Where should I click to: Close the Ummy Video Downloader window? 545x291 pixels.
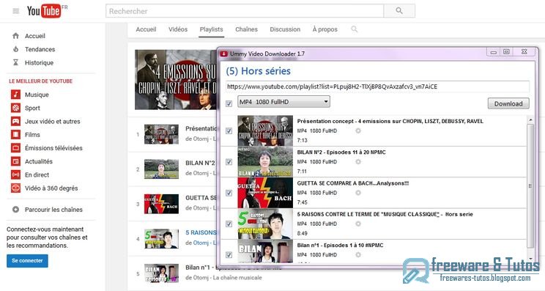click(524, 52)
